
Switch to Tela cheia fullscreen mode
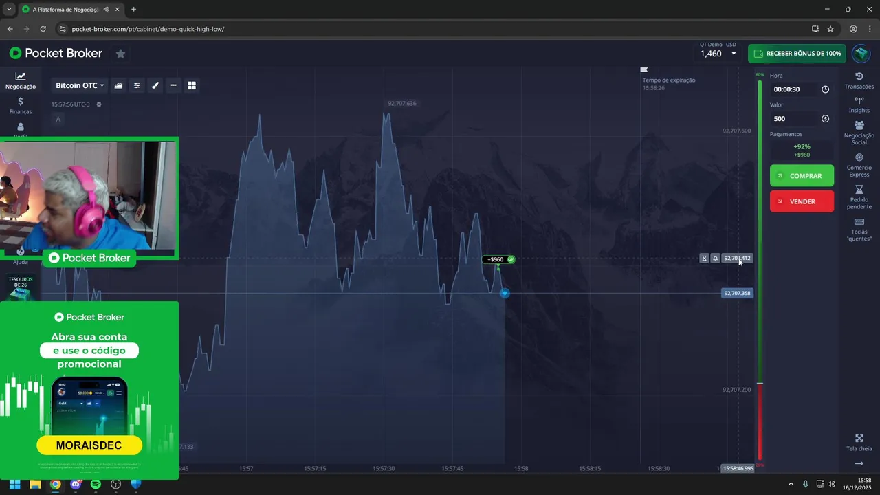pyautogui.click(x=859, y=443)
